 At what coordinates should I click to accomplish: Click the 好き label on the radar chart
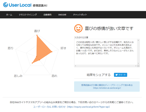point(63,48)
